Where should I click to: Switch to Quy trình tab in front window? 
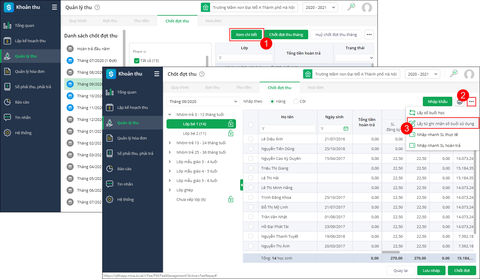coord(180,88)
